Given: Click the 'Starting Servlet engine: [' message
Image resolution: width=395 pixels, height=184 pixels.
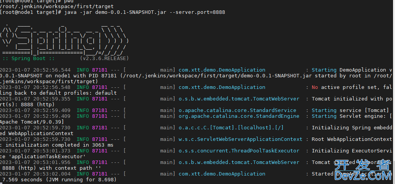Looking at the screenshot, I should point(352,116).
